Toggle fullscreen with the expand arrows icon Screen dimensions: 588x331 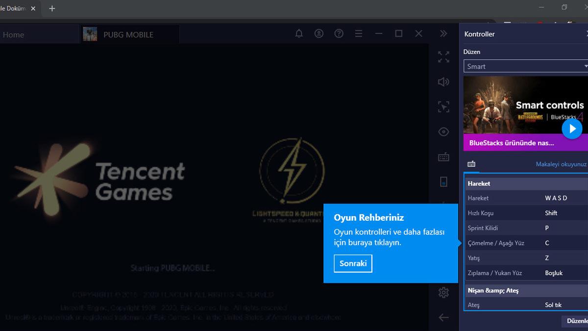[x=443, y=57]
